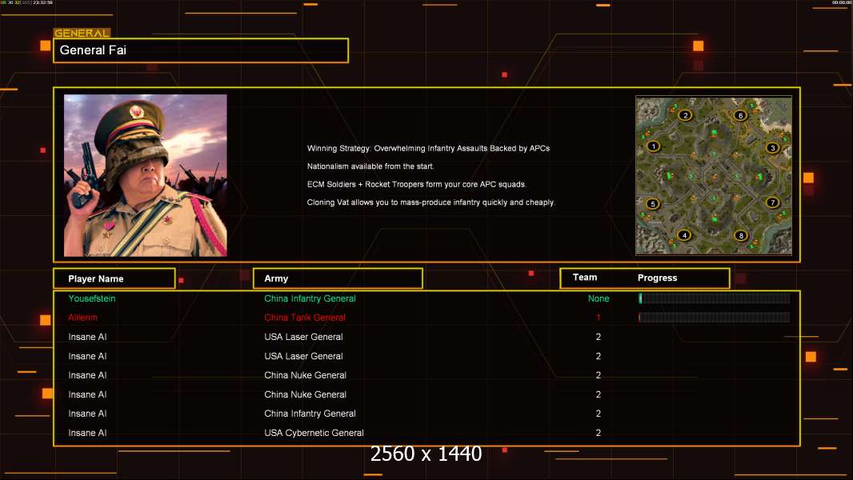Screen dimensions: 853x480
Task: Select start position 2 on the minimap
Action: pos(685,115)
